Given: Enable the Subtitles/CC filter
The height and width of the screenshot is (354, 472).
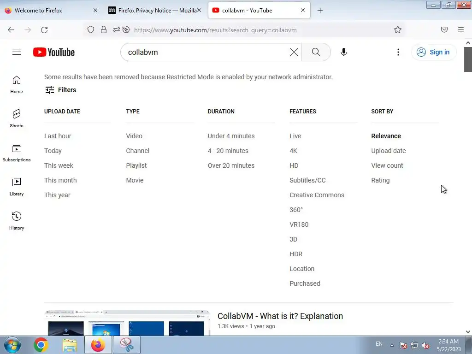Looking at the screenshot, I should click(x=307, y=180).
